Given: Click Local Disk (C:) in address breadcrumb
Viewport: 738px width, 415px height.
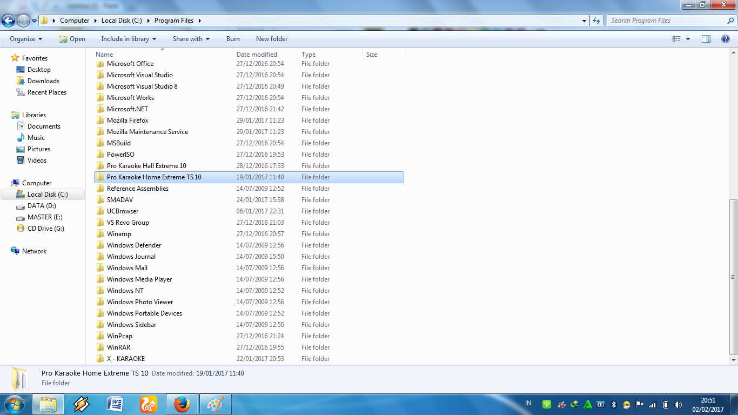Looking at the screenshot, I should pyautogui.click(x=122, y=21).
